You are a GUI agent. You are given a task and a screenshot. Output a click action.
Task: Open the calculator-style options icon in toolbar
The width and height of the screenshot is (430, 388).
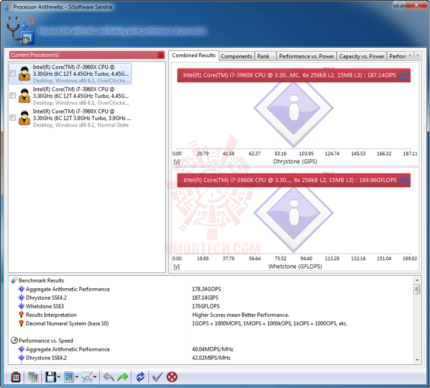click(16, 377)
